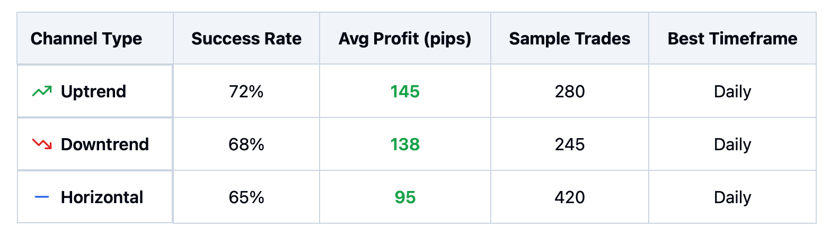Click the 280 sample trades cell
839x237 pixels.
coord(570,92)
